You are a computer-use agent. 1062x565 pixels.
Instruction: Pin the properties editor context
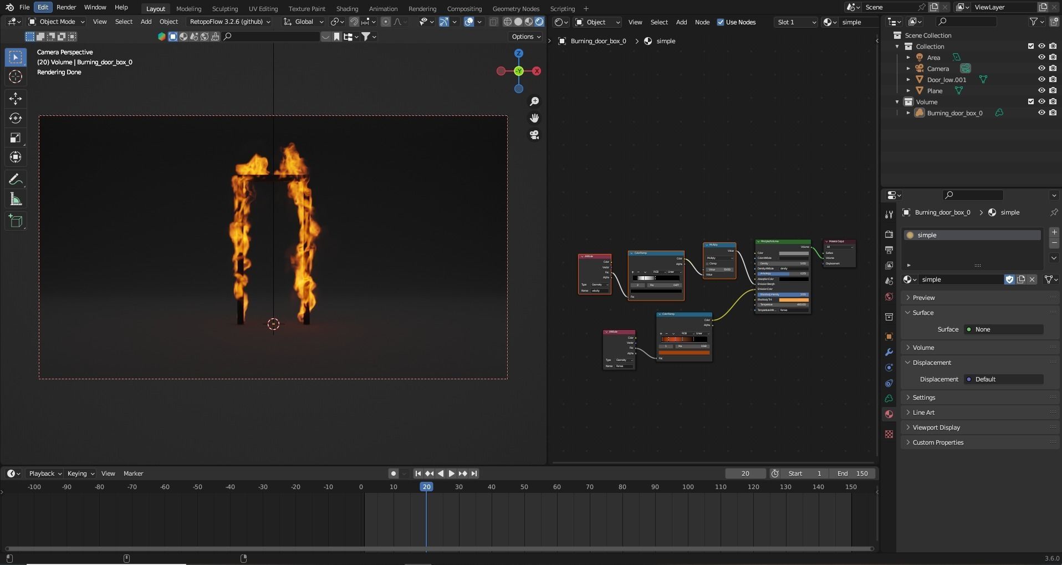(1054, 212)
